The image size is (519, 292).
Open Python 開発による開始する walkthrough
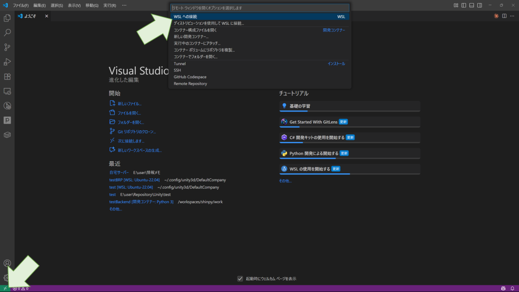350,153
